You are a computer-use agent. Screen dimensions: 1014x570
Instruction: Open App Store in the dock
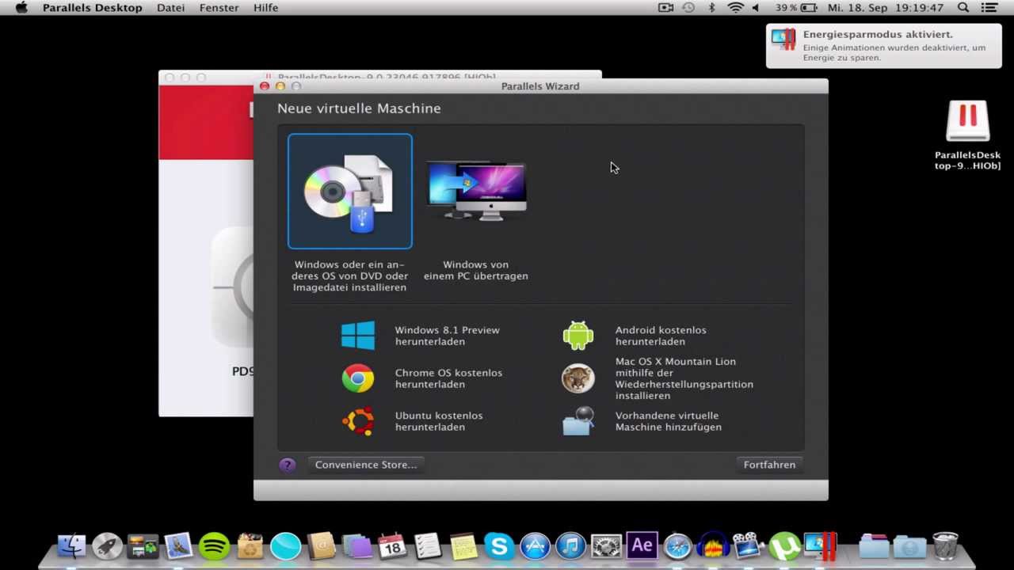pyautogui.click(x=535, y=546)
